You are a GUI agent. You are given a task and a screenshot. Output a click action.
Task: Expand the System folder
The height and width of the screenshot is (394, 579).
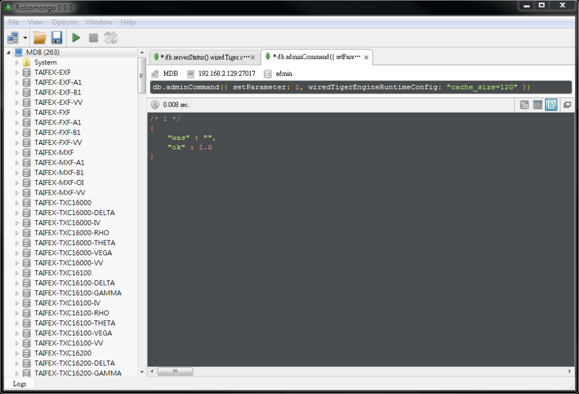point(16,62)
